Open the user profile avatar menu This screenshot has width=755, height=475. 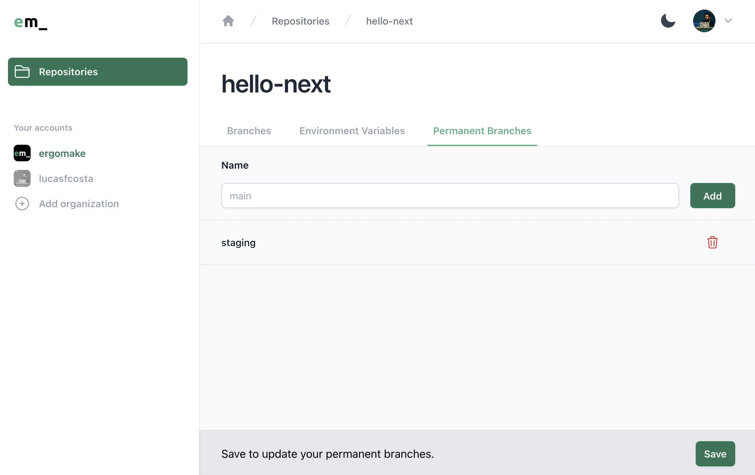[x=704, y=21]
